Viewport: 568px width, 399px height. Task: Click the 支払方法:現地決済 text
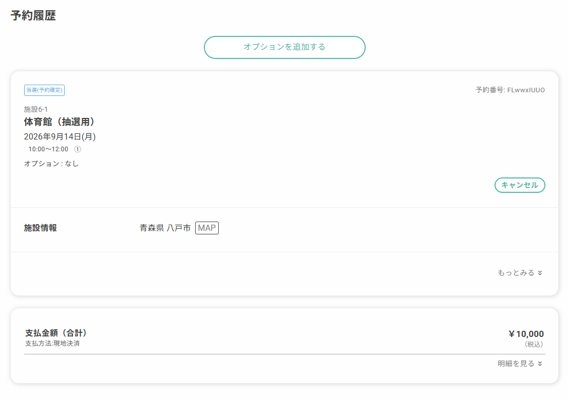click(x=52, y=343)
